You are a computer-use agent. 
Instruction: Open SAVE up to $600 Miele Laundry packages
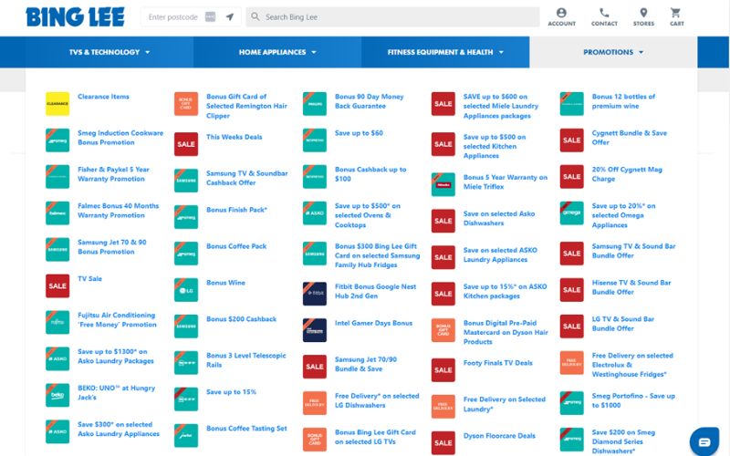tap(501, 106)
